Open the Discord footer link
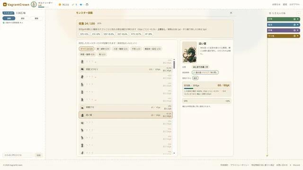The image size is (303, 170). click(x=296, y=165)
